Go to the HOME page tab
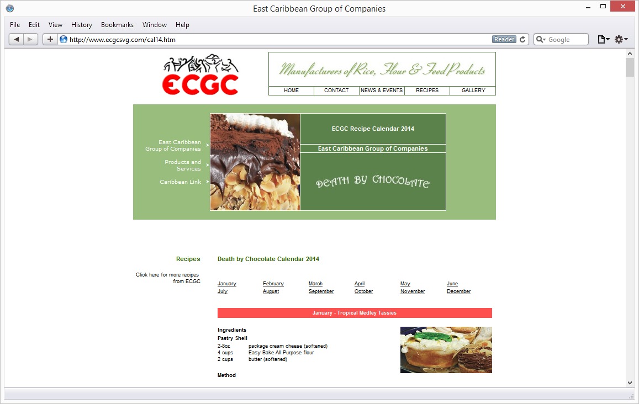The height and width of the screenshot is (404, 639). click(292, 91)
